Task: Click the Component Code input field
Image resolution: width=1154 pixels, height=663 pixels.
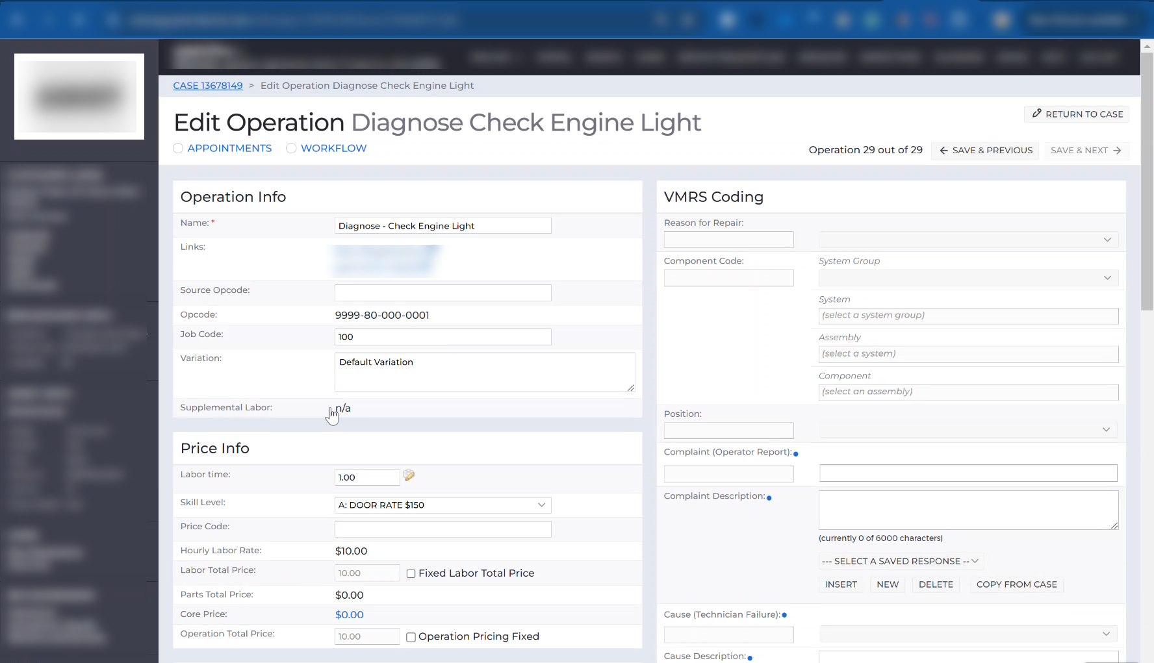Action: [728, 278]
